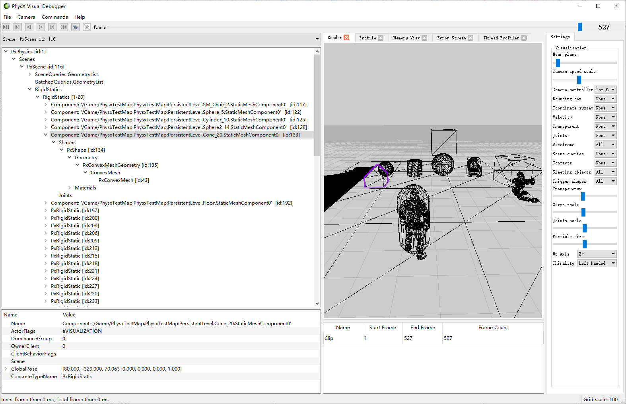The width and height of the screenshot is (626, 404).
Task: Open the Transparent dropdown
Action: (606, 126)
